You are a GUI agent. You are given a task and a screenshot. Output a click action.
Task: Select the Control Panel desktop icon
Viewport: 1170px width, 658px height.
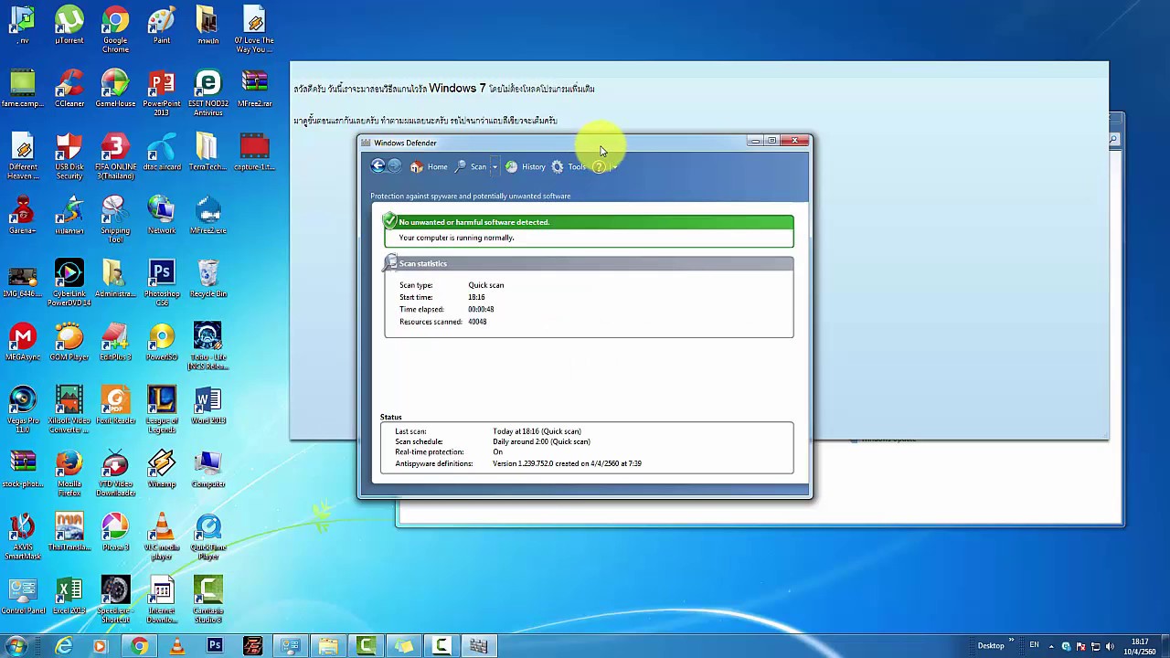(x=23, y=595)
